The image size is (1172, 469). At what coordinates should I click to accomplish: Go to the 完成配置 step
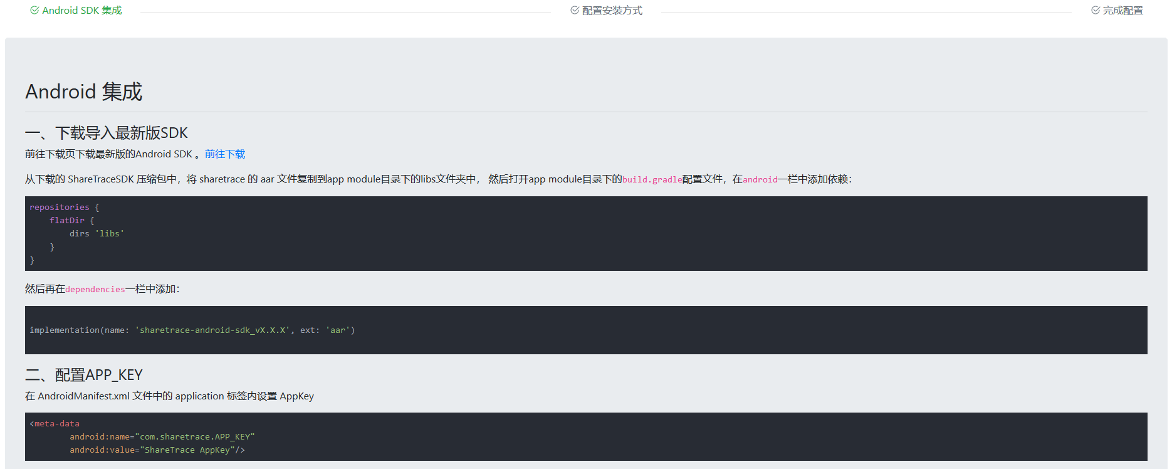tap(1123, 11)
